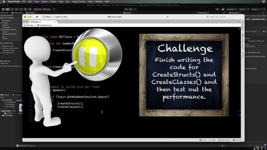Open the Tasks pad in status bar
Image resolution: width=267 pixels, height=150 pixels.
(x=212, y=140)
